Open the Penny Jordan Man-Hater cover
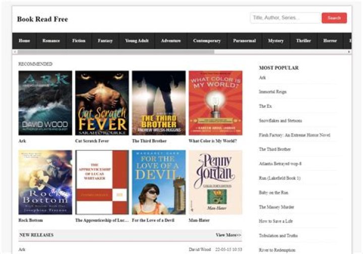Screen dimensions: 363x254 tap(216, 182)
